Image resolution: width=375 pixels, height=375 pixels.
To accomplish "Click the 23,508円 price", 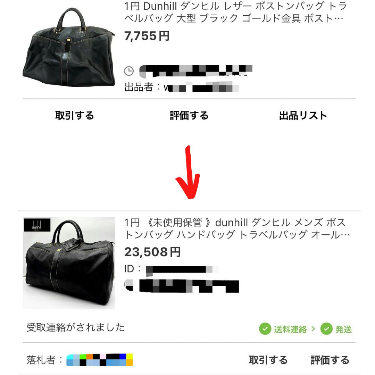I will click(152, 252).
